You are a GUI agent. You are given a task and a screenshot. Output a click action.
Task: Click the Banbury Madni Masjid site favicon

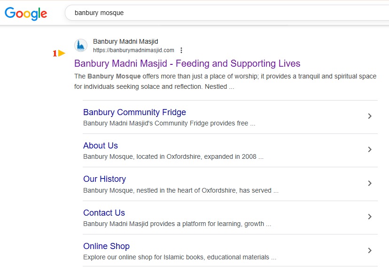click(81, 46)
